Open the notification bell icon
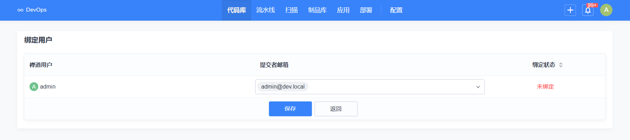The height and width of the screenshot is (140, 630). pos(588,10)
